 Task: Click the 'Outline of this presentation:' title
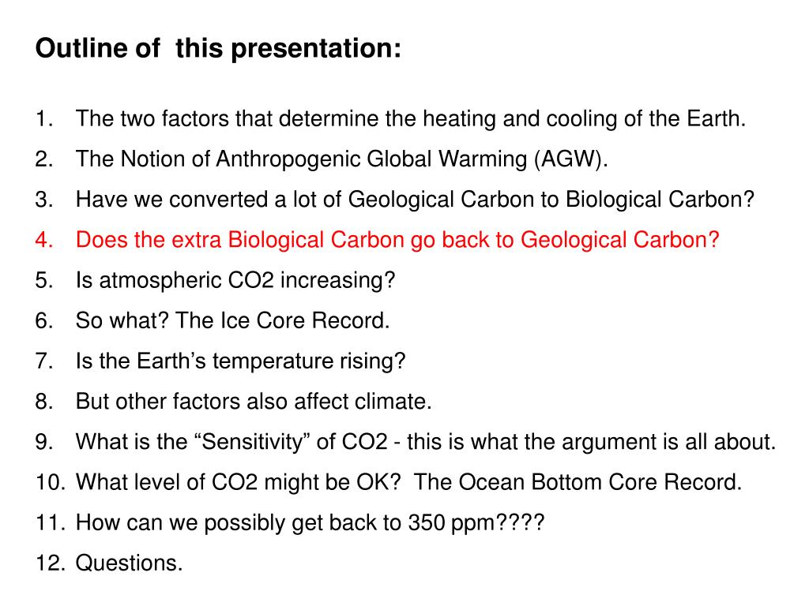click(x=218, y=49)
